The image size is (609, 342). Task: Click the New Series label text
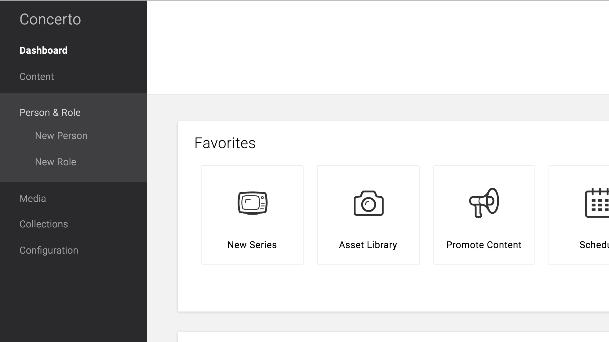[x=252, y=245]
